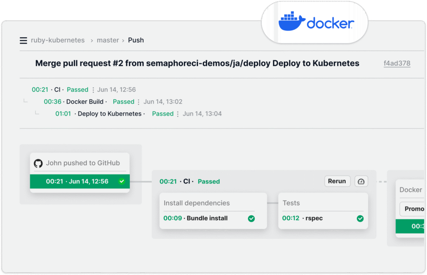
Task: Open the Bundle install job
Action: 209,218
